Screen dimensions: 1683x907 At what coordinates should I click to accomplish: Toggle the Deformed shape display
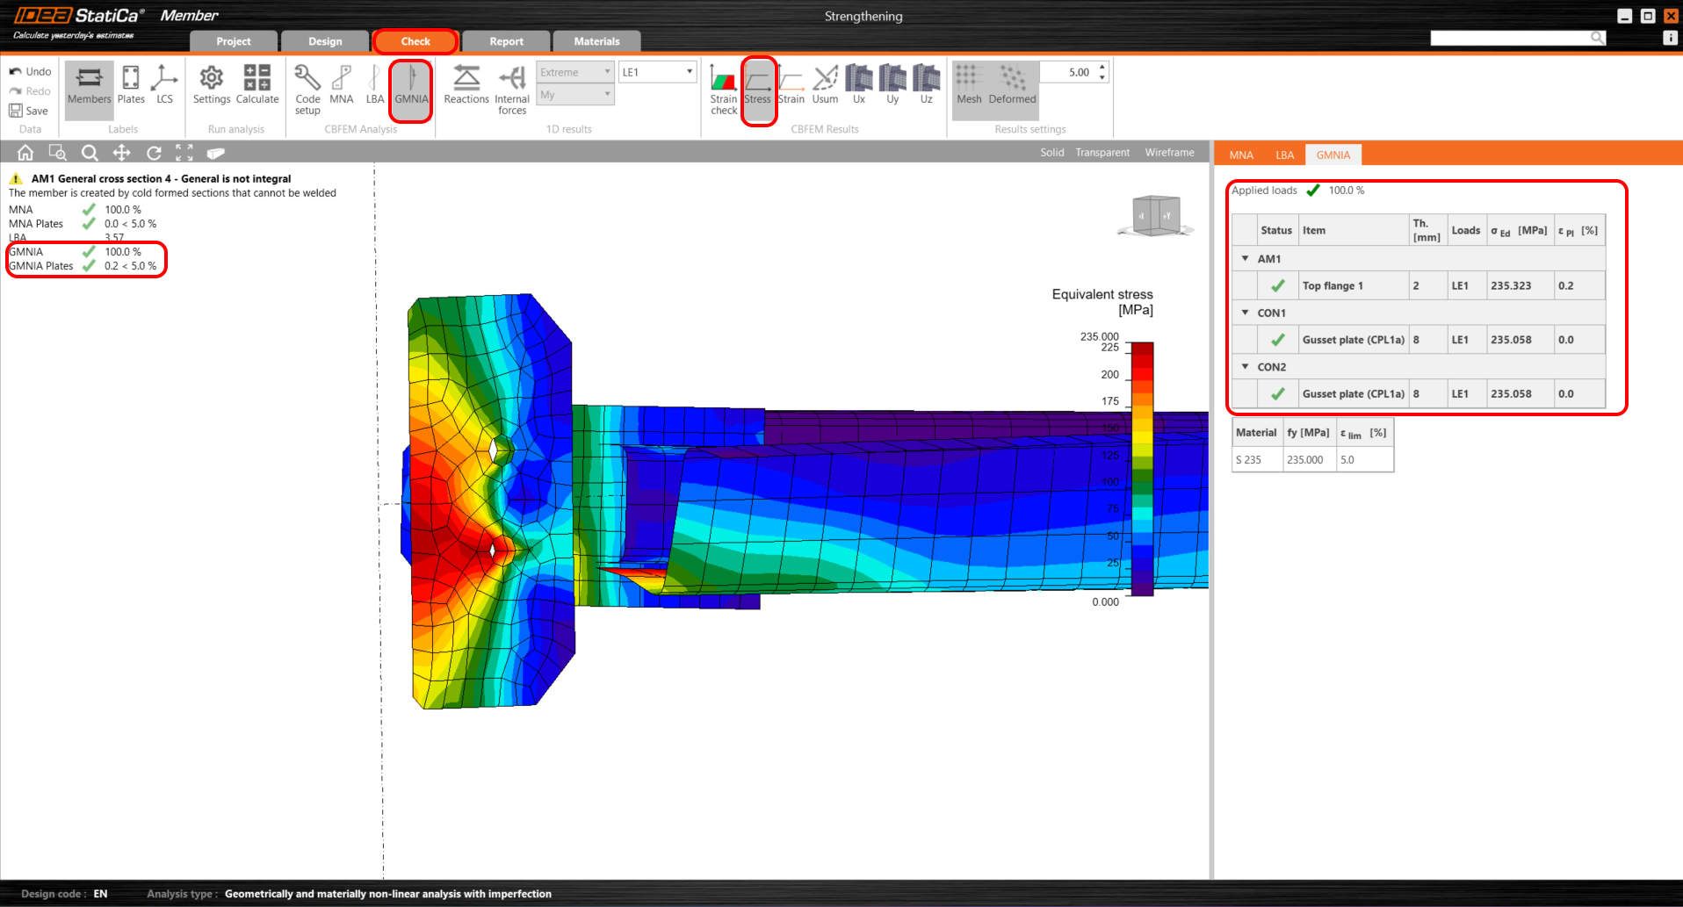(1012, 85)
